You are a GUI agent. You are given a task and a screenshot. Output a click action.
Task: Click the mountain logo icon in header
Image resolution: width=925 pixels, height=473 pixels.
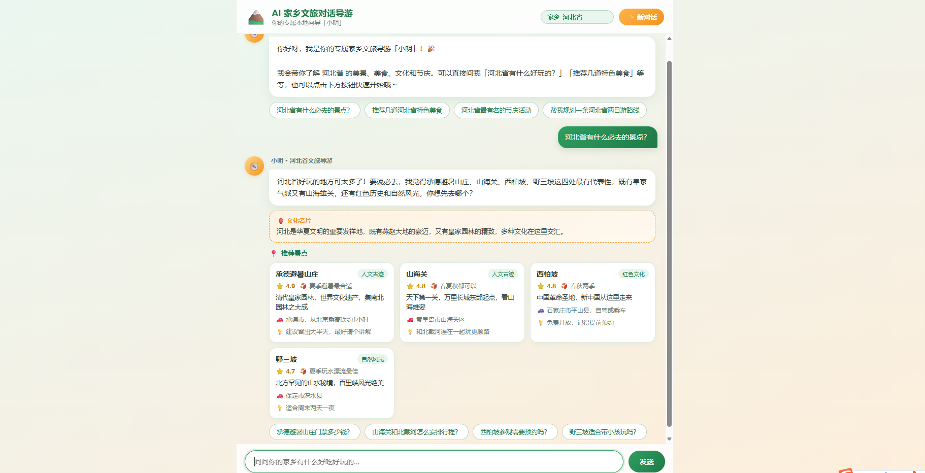pos(256,17)
